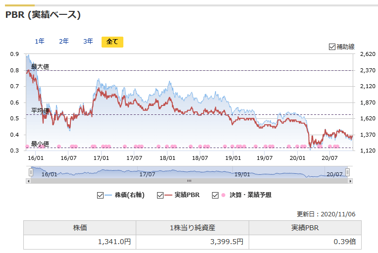
Task: Click the first pink earnings dot on the chart
Action: 27,146
